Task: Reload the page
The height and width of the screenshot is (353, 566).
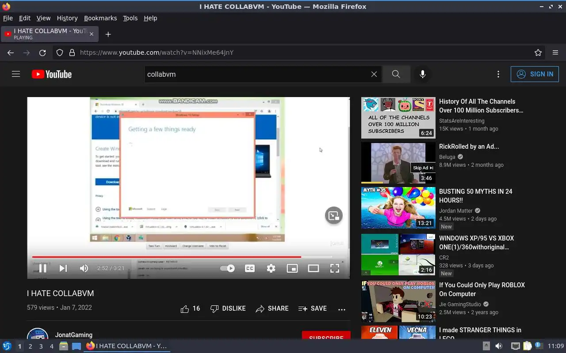Action: point(42,53)
